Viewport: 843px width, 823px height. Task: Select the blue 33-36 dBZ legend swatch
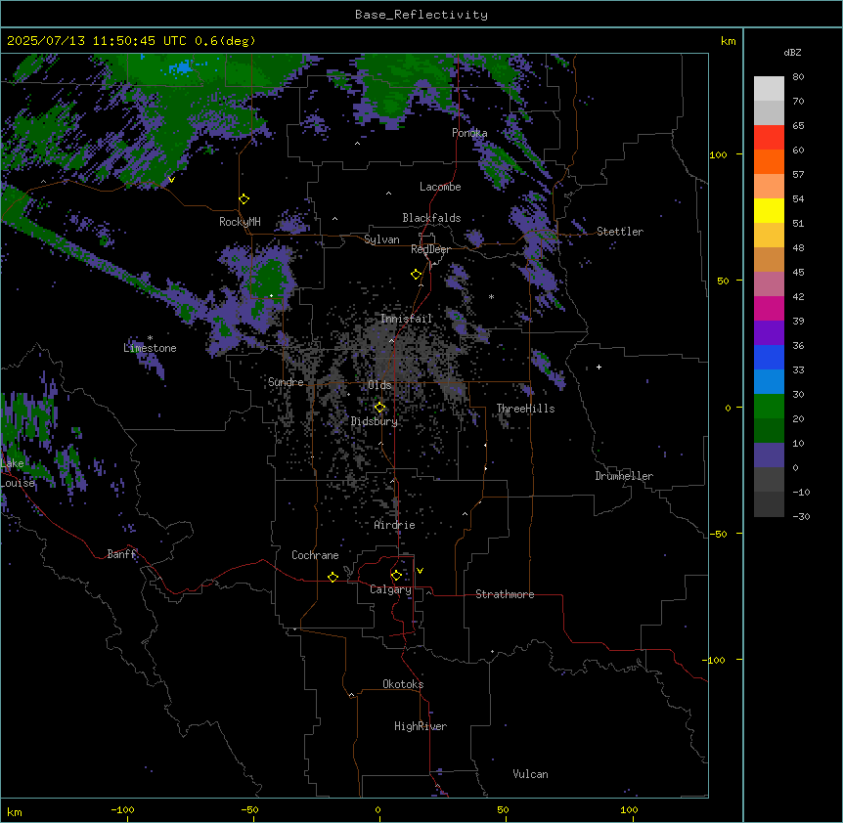[x=769, y=357]
